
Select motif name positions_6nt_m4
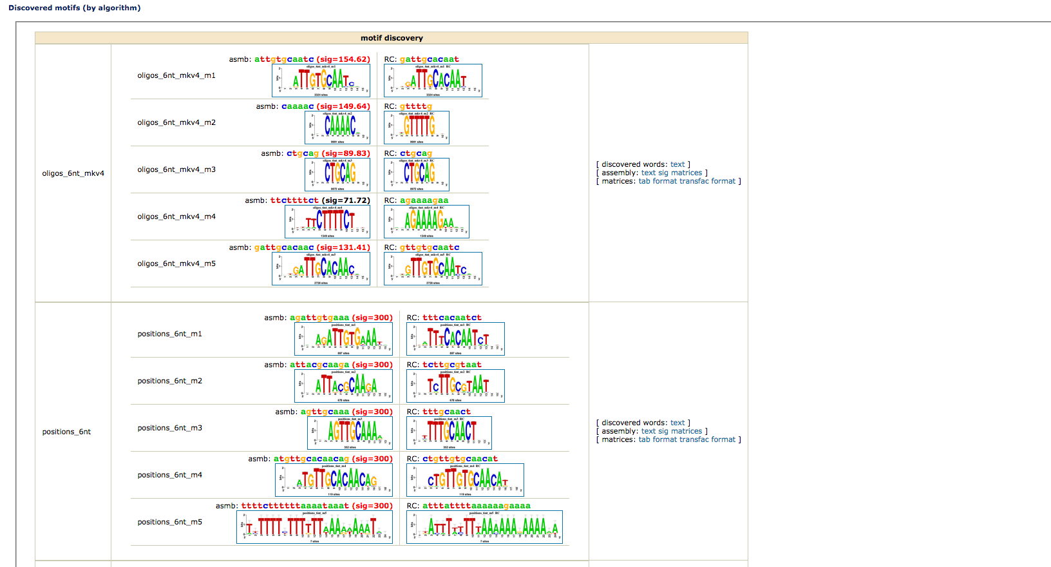coord(169,475)
